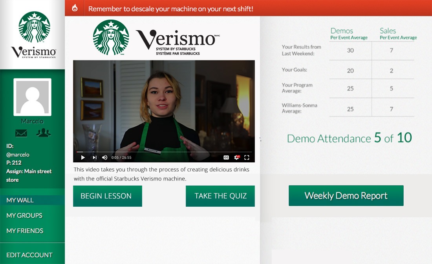Viewport: 432px width, 264px height.
Task: Open video settings gear icon
Action: 237,157
